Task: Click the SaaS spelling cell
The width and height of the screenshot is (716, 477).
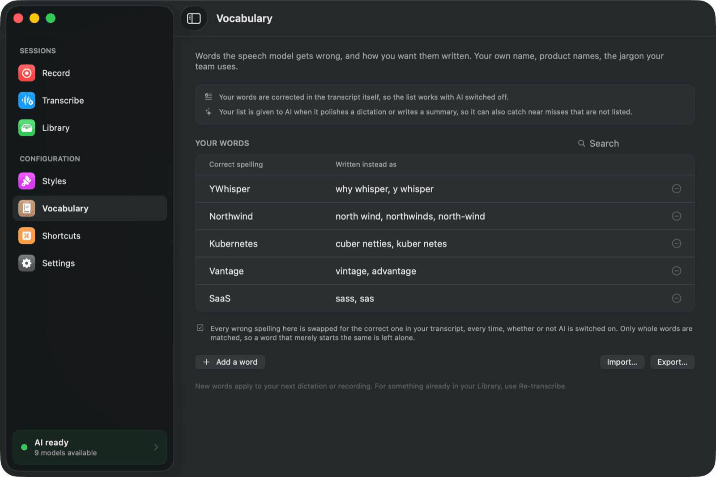Action: tap(220, 298)
